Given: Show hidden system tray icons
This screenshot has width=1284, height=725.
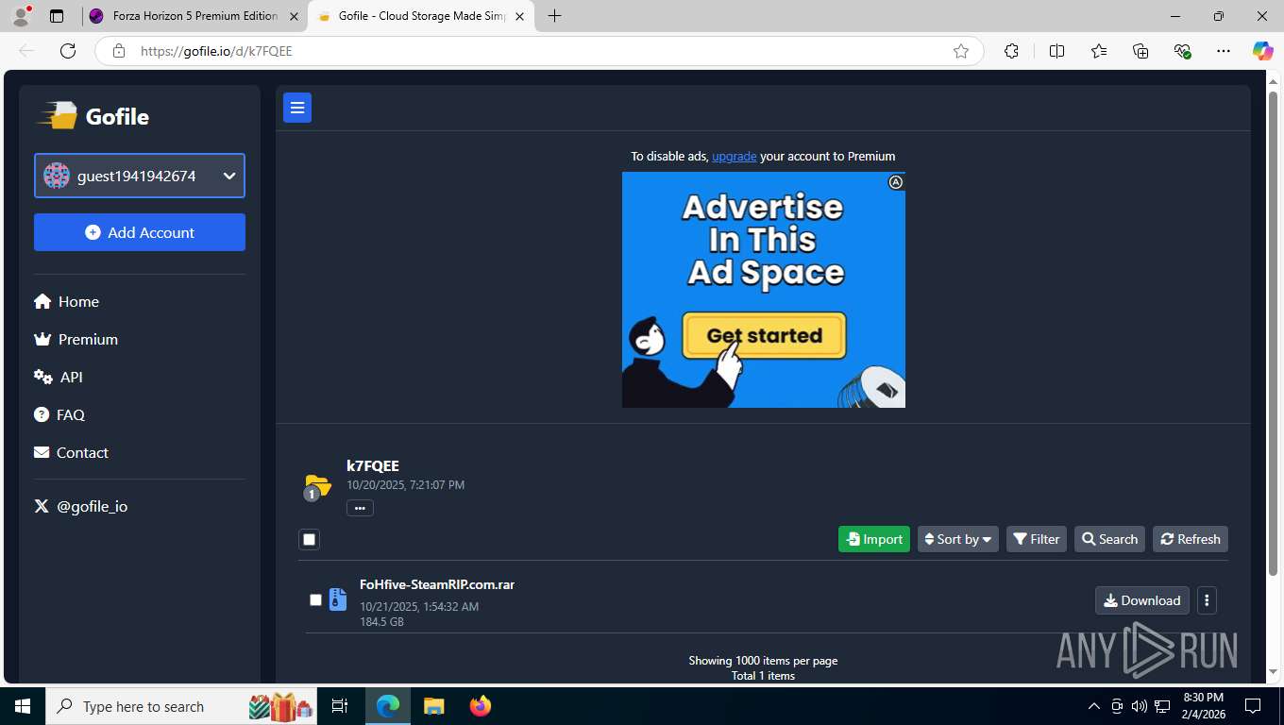Looking at the screenshot, I should 1094,706.
